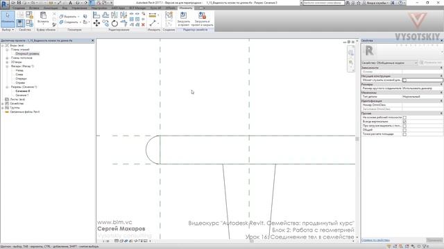Open the Insert ribbon tab

coord(34,8)
